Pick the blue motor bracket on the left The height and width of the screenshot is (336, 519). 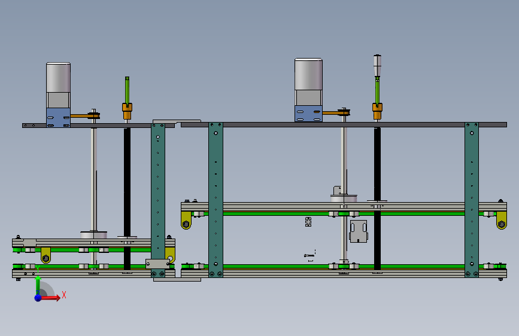[x=58, y=117]
